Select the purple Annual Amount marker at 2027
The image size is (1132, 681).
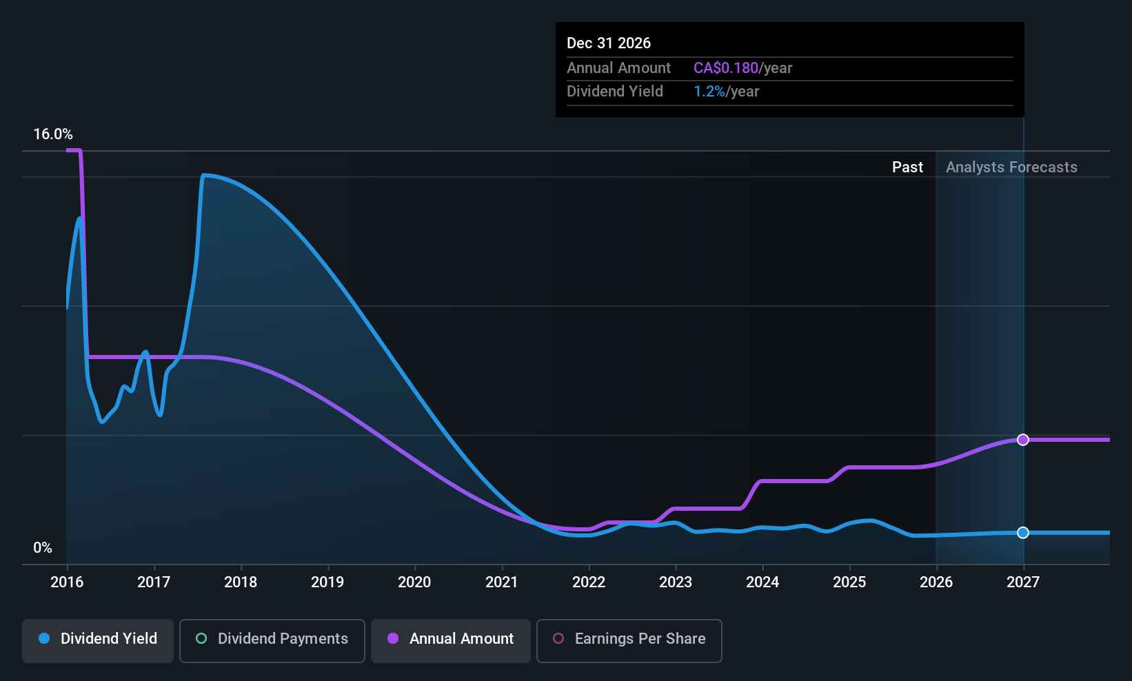pos(1023,440)
